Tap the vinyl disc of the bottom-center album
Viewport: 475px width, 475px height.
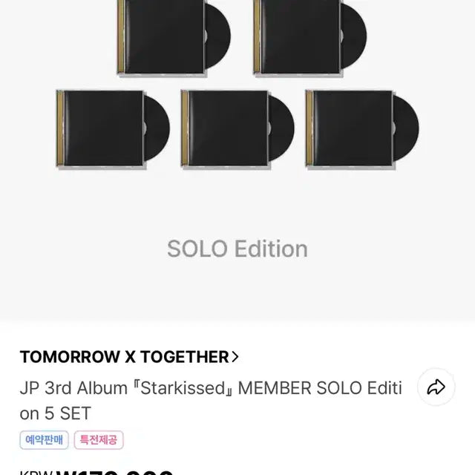point(281,128)
